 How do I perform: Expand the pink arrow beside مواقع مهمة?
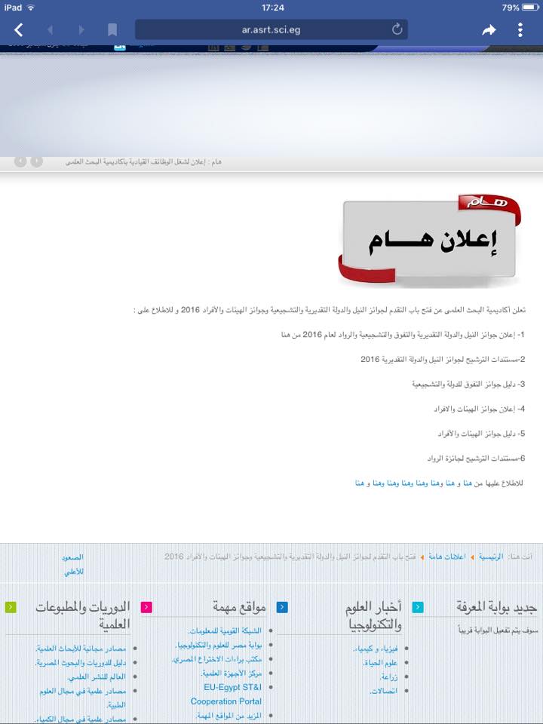(x=146, y=607)
